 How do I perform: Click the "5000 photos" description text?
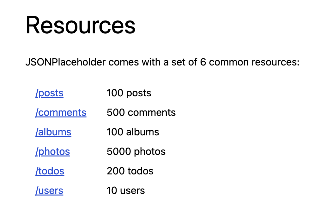(x=136, y=151)
